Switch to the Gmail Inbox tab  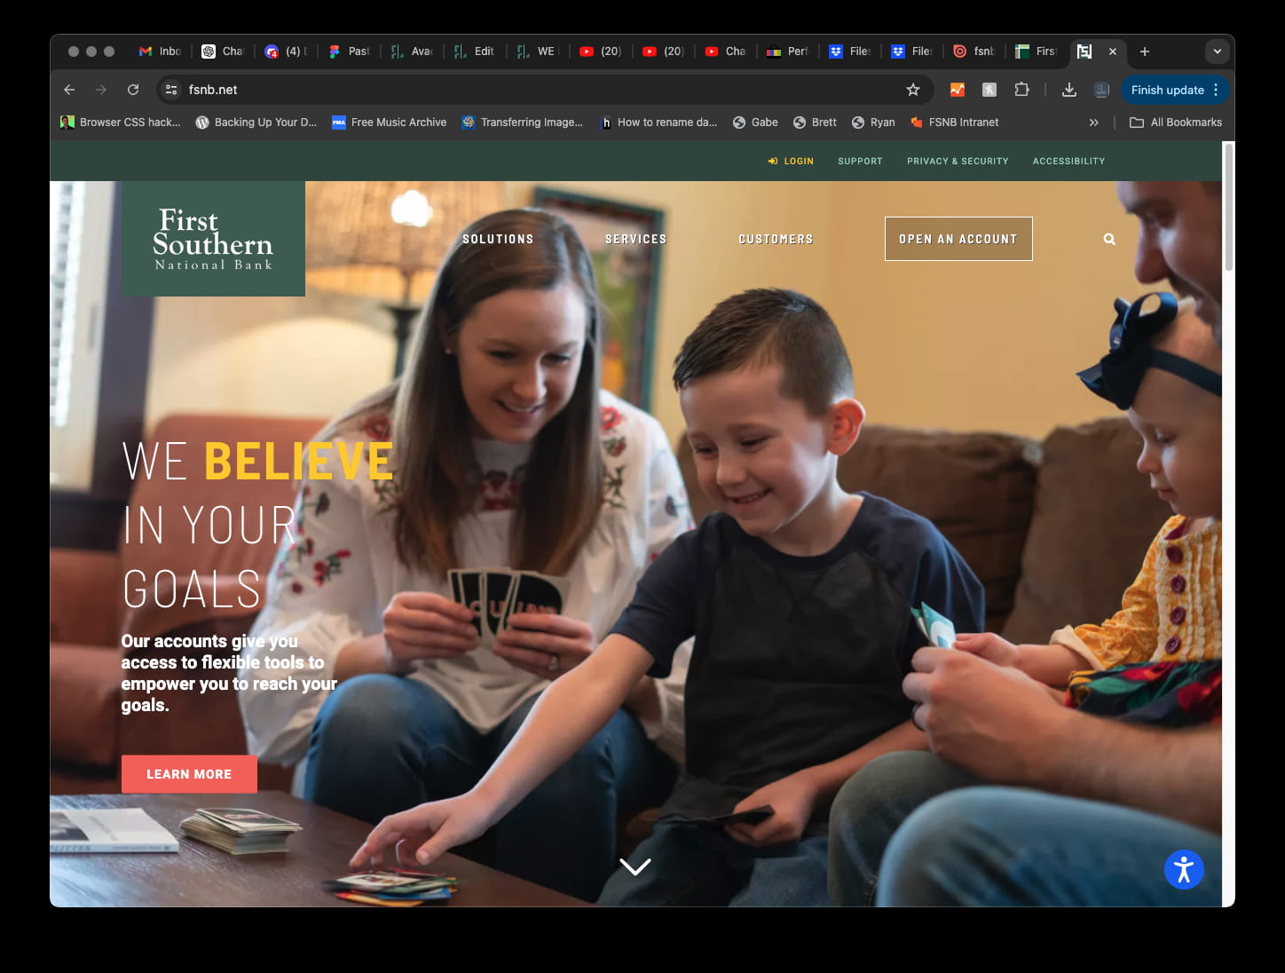click(160, 51)
